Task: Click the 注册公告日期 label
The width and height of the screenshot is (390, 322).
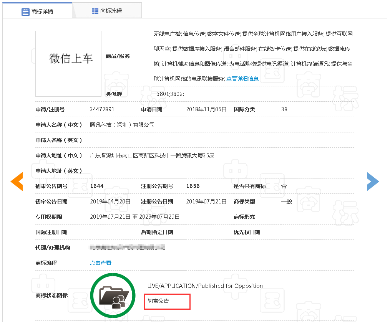Action: pos(157,201)
